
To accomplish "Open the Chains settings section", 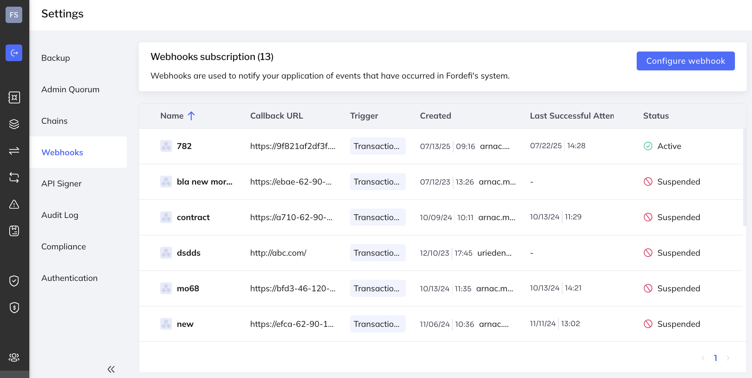I will (55, 121).
